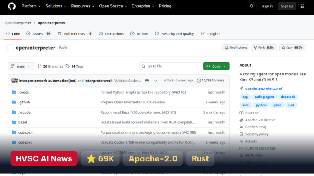Fork the repository

(x=264, y=48)
